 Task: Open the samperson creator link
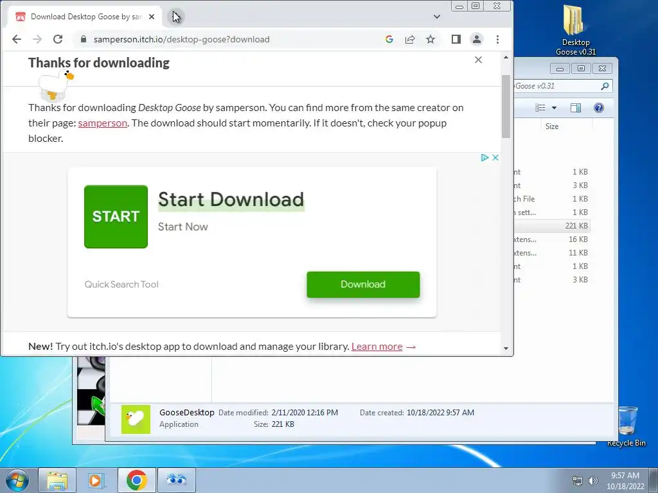point(102,123)
